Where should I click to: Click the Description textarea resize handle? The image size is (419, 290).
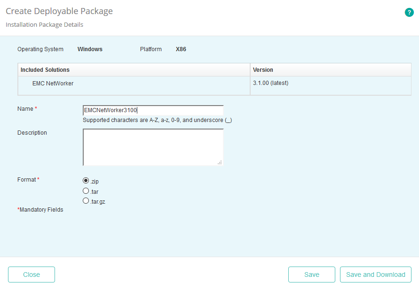click(220, 162)
